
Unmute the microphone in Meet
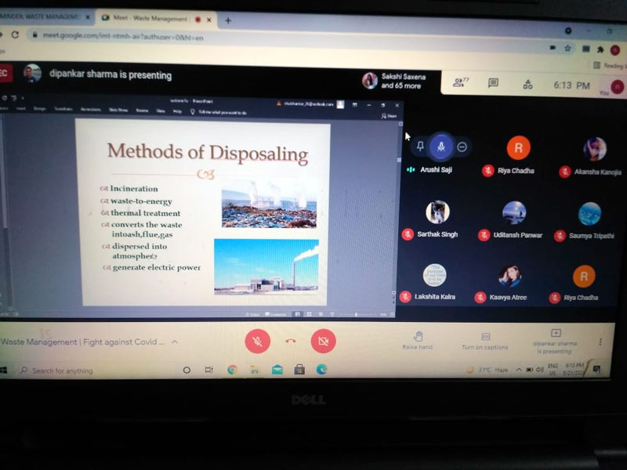(257, 341)
